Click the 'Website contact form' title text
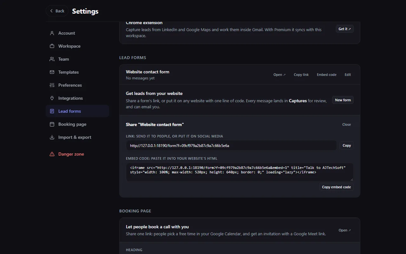This screenshot has width=406, height=254. (x=147, y=72)
